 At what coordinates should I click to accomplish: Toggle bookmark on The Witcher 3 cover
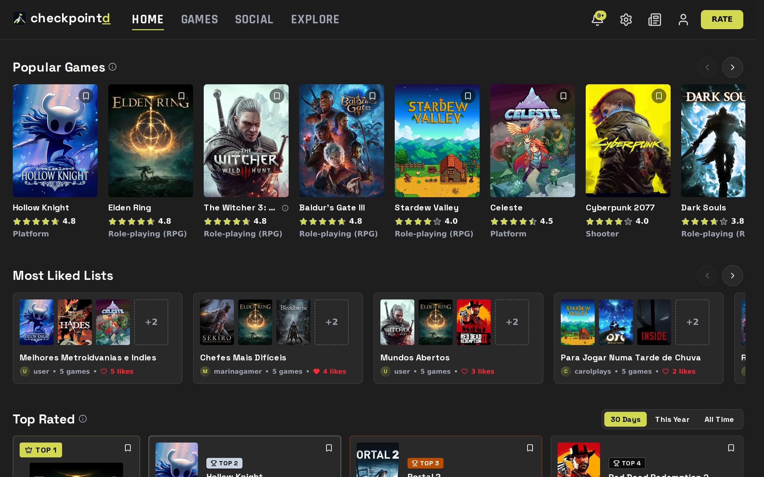point(277,96)
